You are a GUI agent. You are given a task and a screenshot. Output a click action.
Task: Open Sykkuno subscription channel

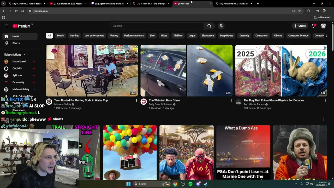pyautogui.click(x=20, y=75)
